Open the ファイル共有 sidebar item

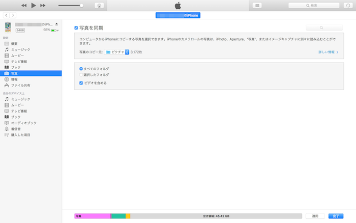tap(31, 85)
